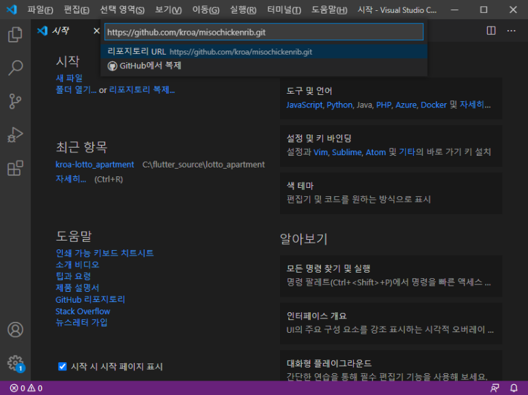Click the Python language link

point(339,105)
